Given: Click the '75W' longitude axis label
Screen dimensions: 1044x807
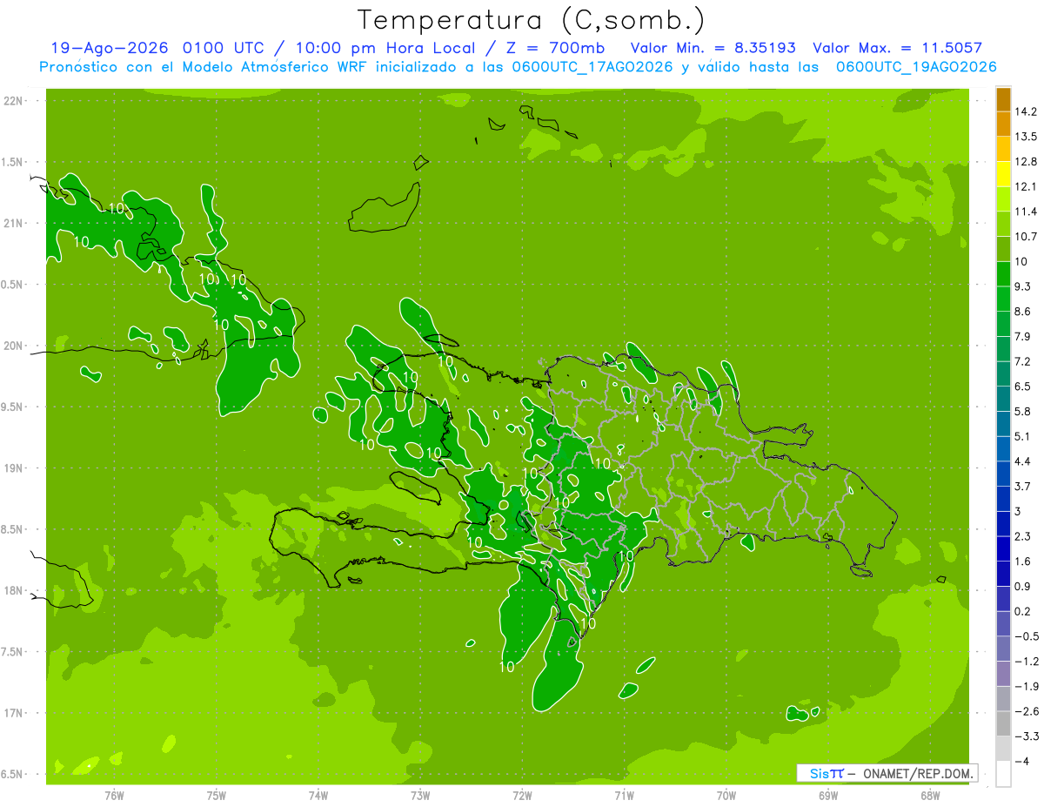Looking at the screenshot, I should pos(217,797).
